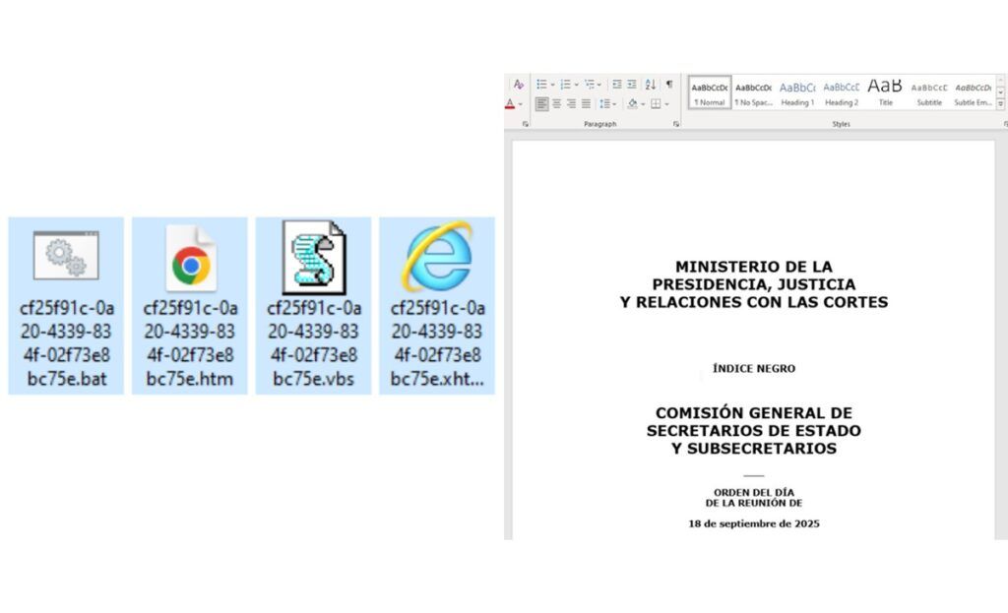This screenshot has width=1008, height=613.
Task: Apply a numbered list
Action: coord(565,84)
